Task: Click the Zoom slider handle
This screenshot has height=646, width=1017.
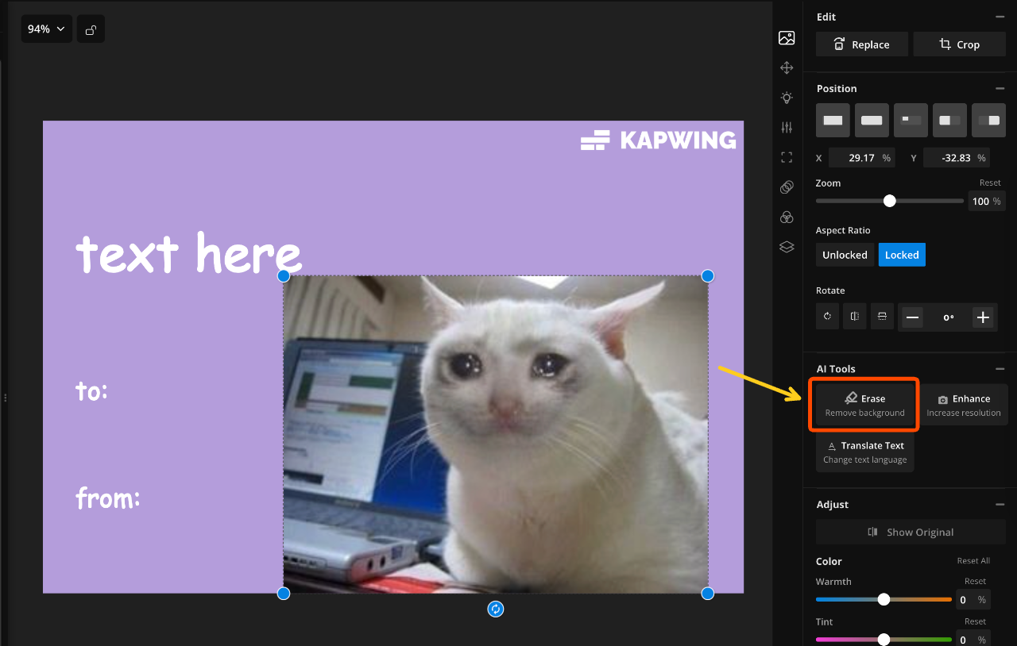Action: click(x=890, y=201)
